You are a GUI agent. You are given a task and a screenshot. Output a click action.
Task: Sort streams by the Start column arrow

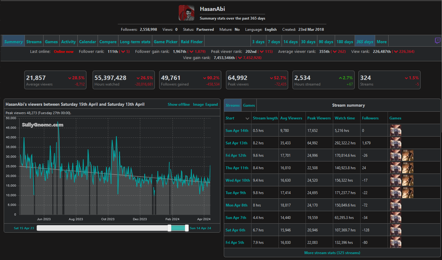[247, 118]
